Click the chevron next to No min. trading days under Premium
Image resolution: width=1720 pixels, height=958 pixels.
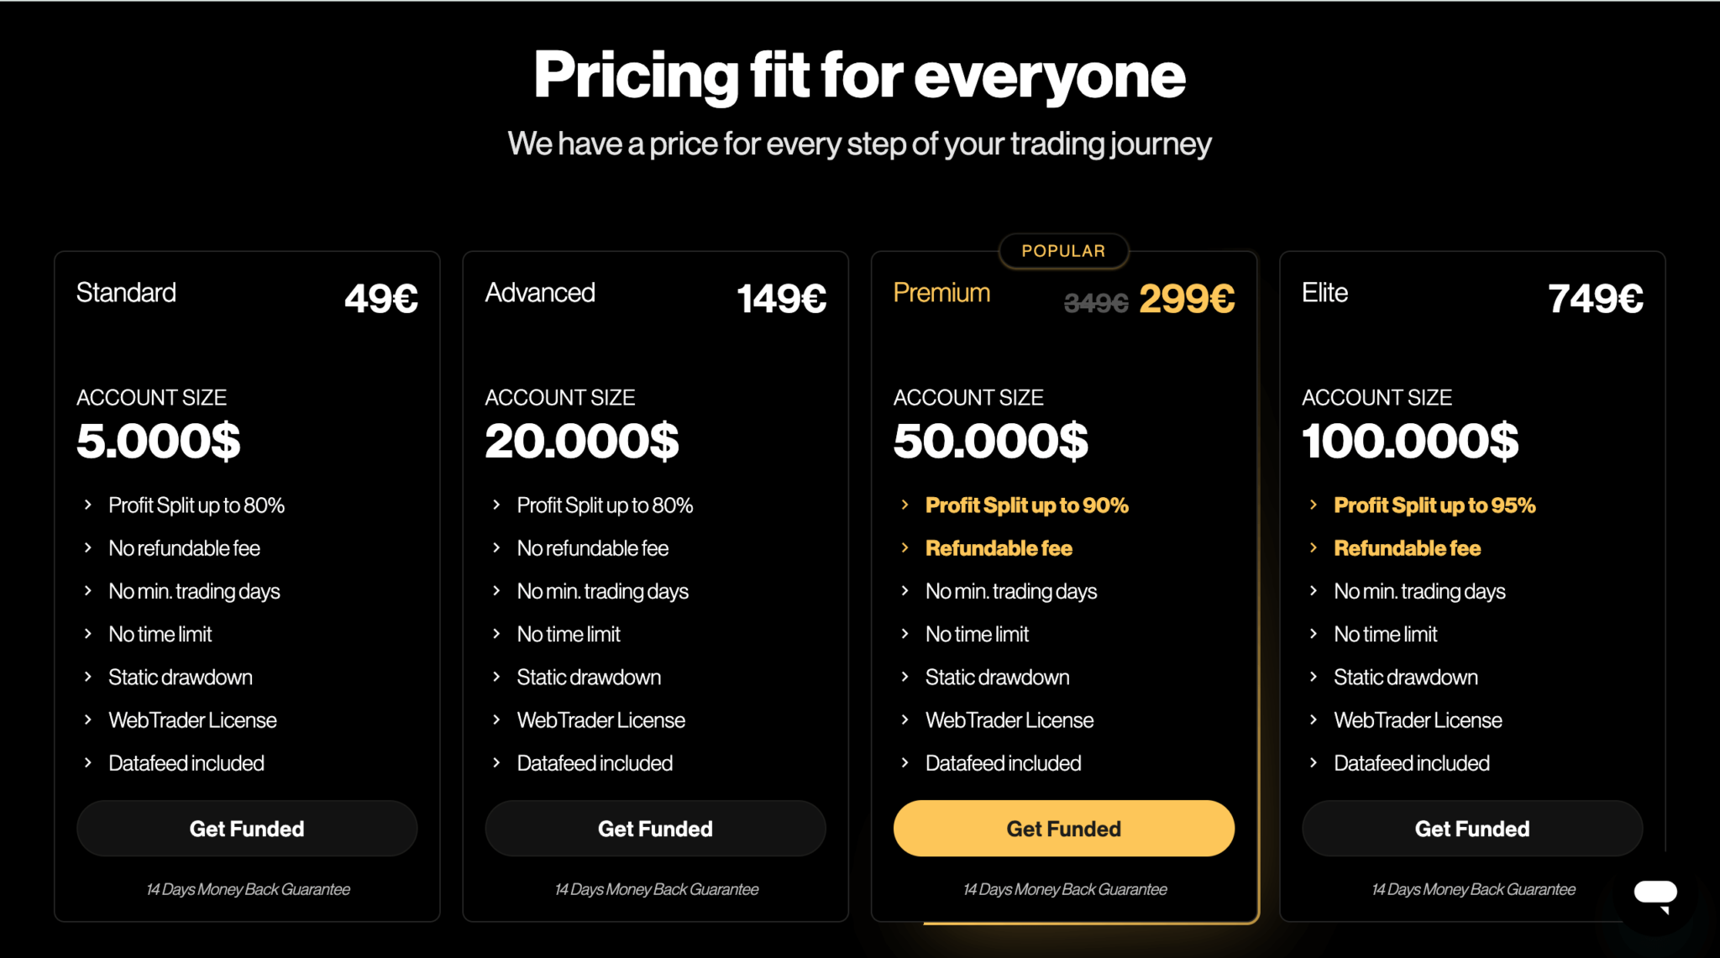pyautogui.click(x=905, y=591)
